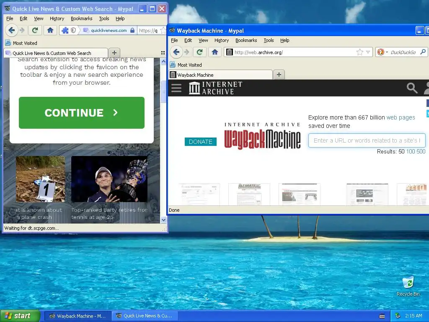
Task: Select Quick Live News & Custom Web Search tab
Action: (56, 53)
